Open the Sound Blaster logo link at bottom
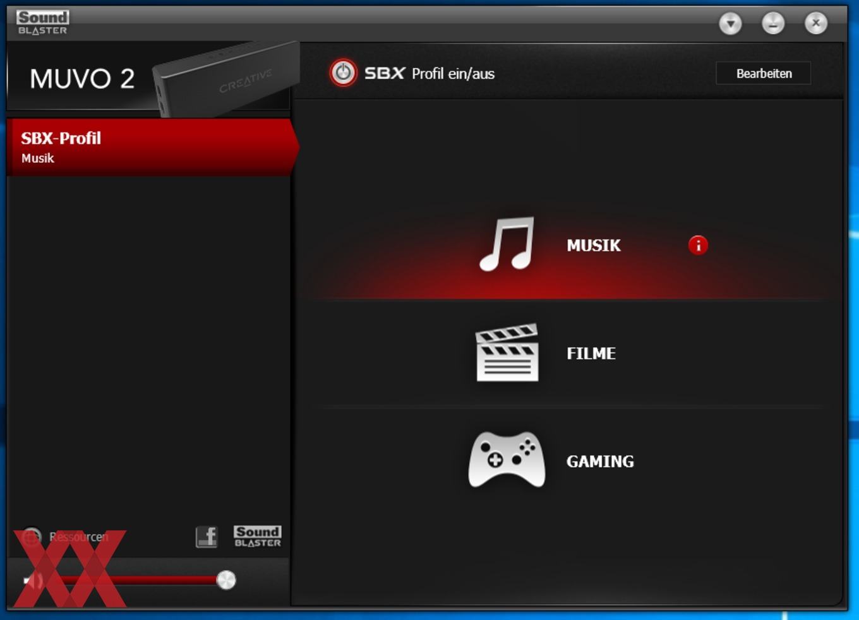Screen dimensions: 859x620 257,536
